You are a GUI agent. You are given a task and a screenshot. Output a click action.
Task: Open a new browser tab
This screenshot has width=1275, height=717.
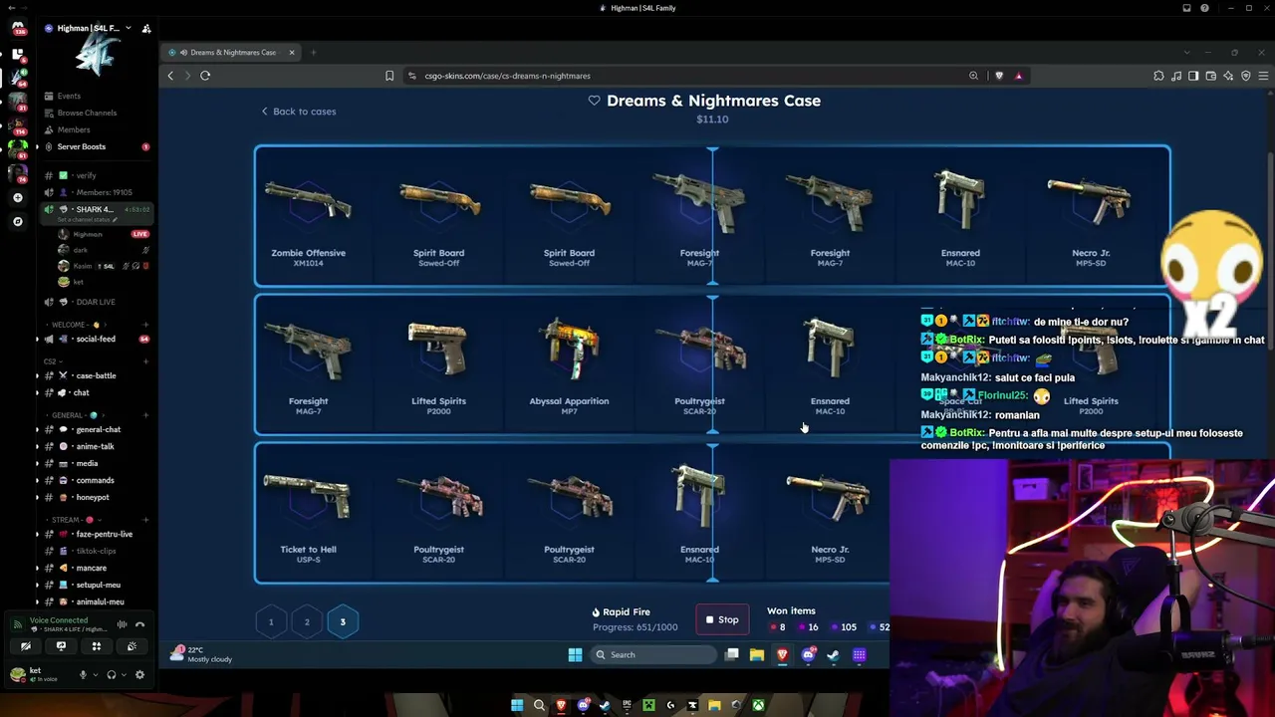pos(313,52)
